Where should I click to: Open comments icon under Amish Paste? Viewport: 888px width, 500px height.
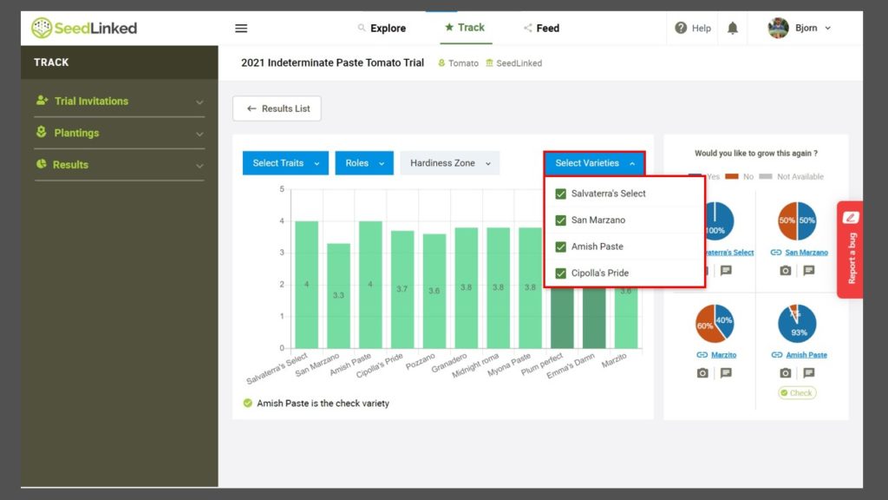click(809, 372)
